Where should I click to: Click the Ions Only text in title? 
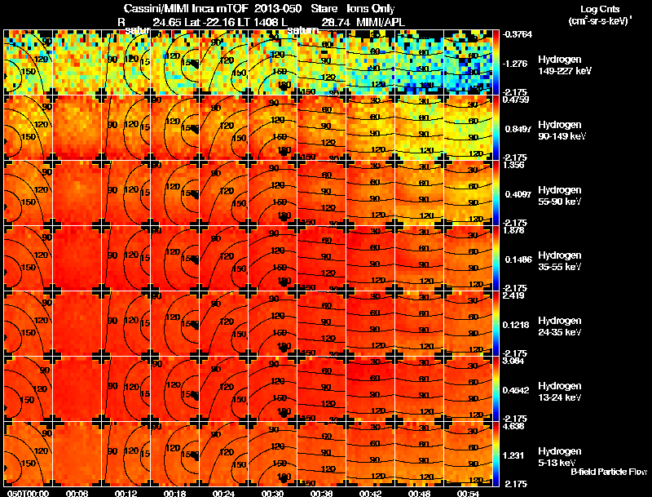371,8
